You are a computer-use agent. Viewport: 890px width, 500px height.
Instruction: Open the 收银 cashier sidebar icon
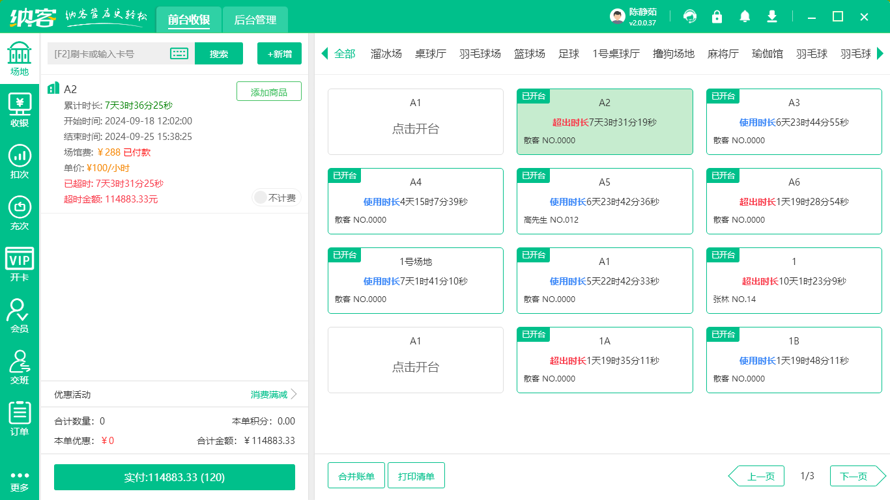tap(20, 109)
